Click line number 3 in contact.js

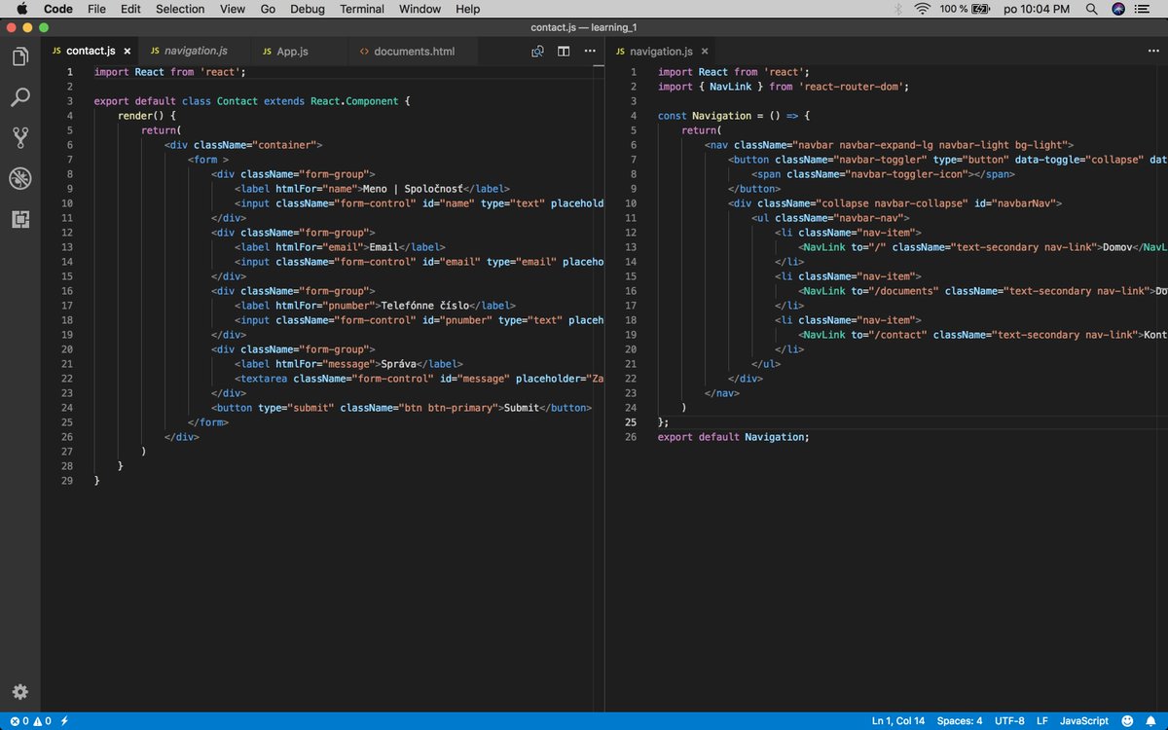point(69,101)
